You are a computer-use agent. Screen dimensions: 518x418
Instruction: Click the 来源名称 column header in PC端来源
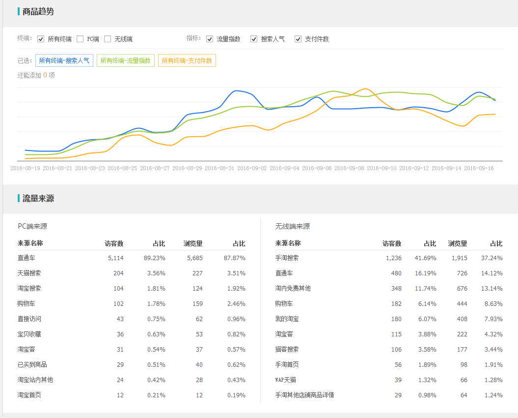[x=30, y=243]
